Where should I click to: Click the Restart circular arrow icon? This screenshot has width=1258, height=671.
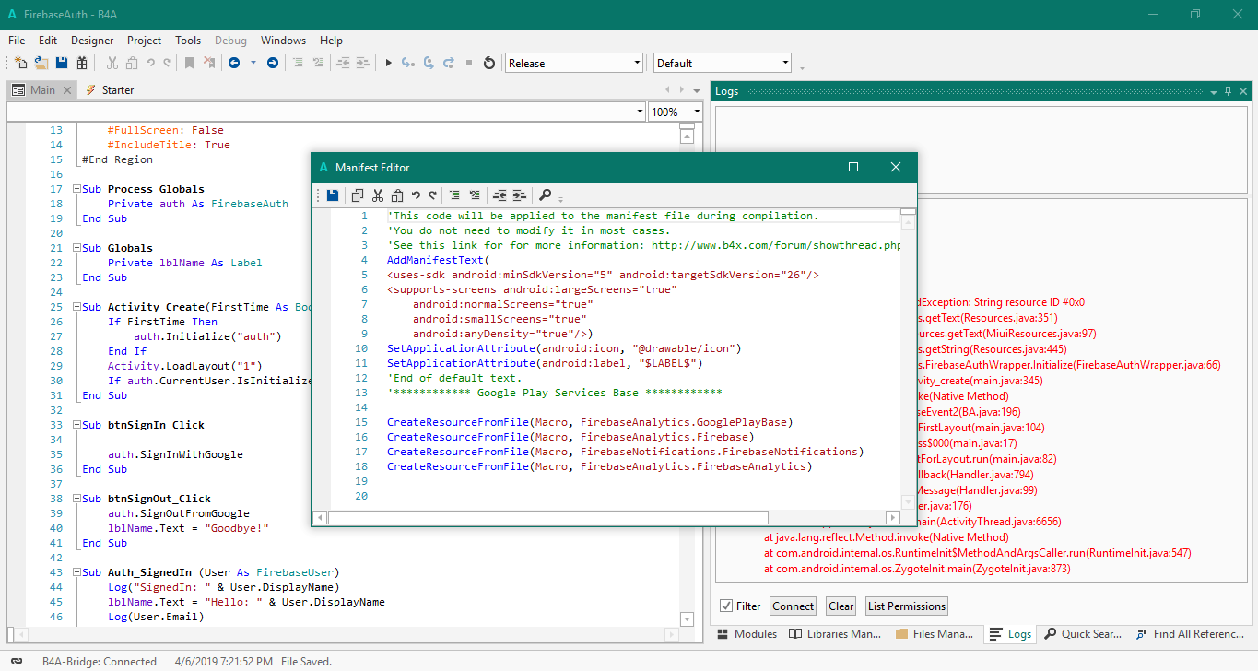click(x=488, y=63)
